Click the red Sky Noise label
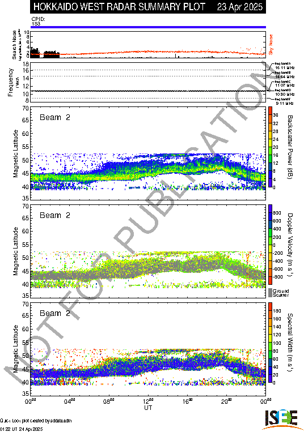The image size is (304, 432). click(271, 44)
